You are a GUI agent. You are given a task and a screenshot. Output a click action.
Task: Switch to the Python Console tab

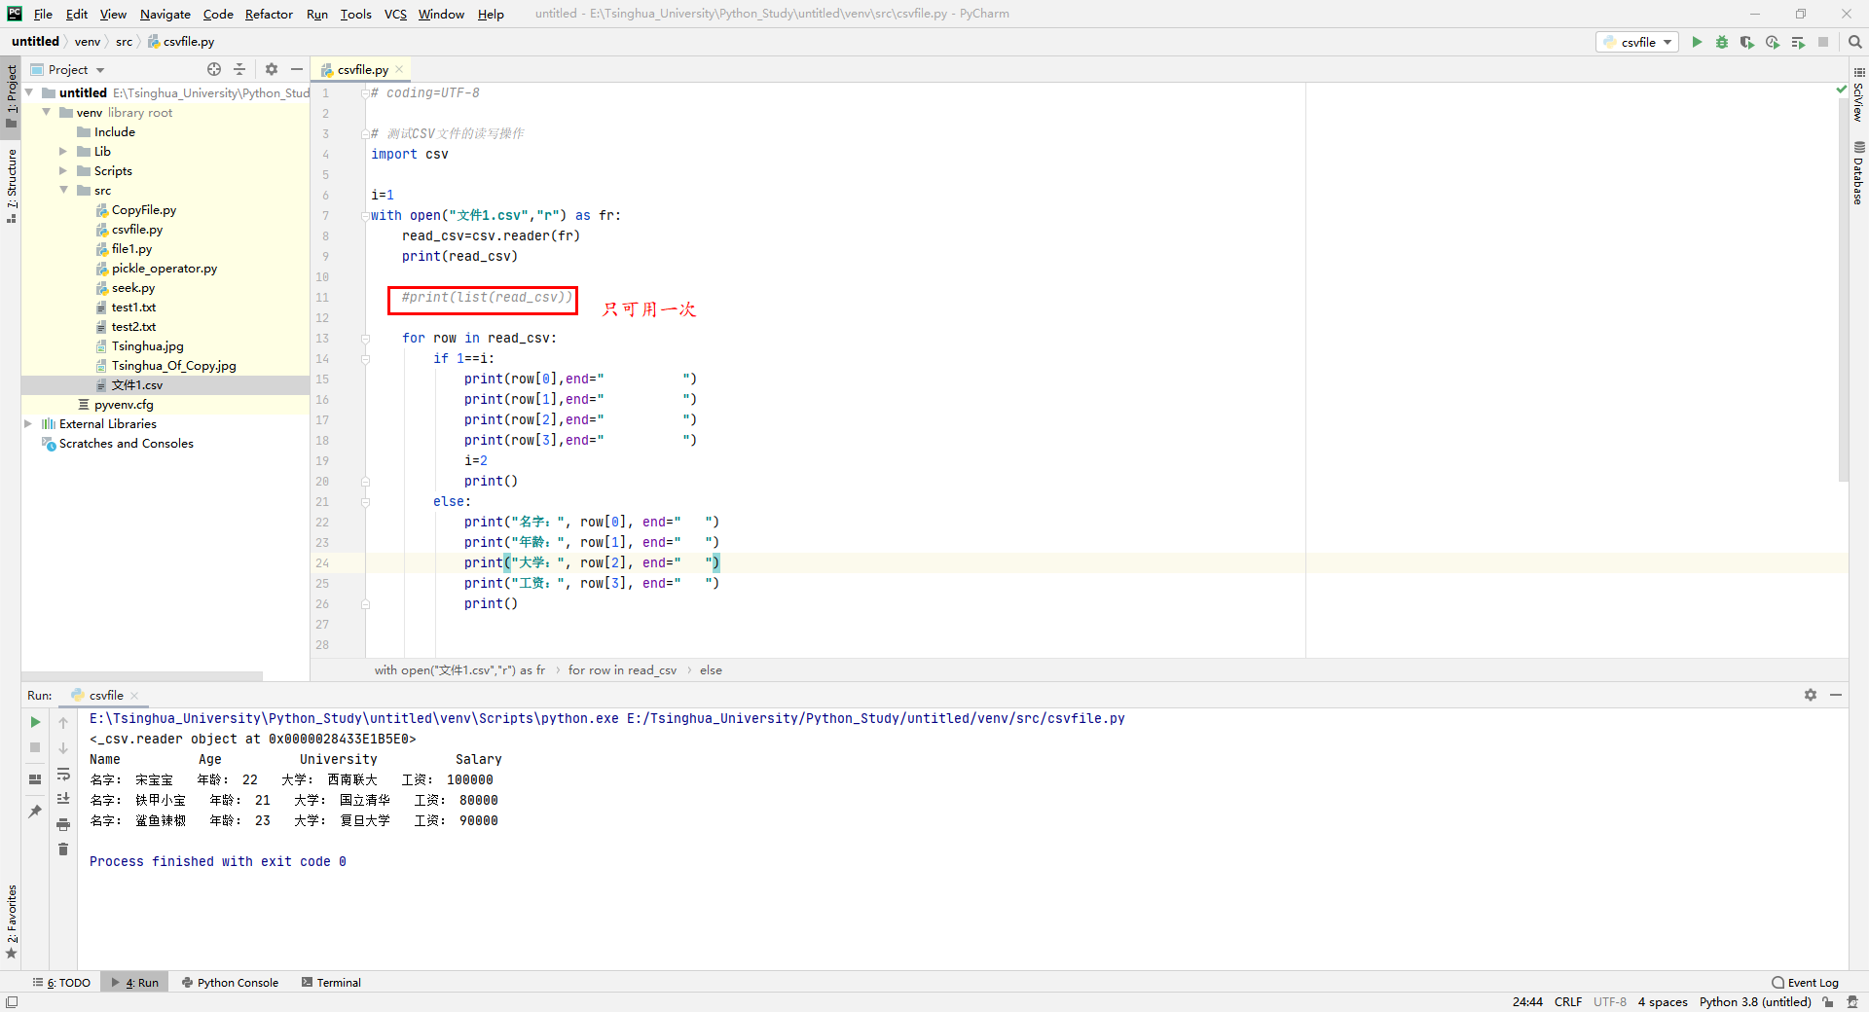(230, 983)
